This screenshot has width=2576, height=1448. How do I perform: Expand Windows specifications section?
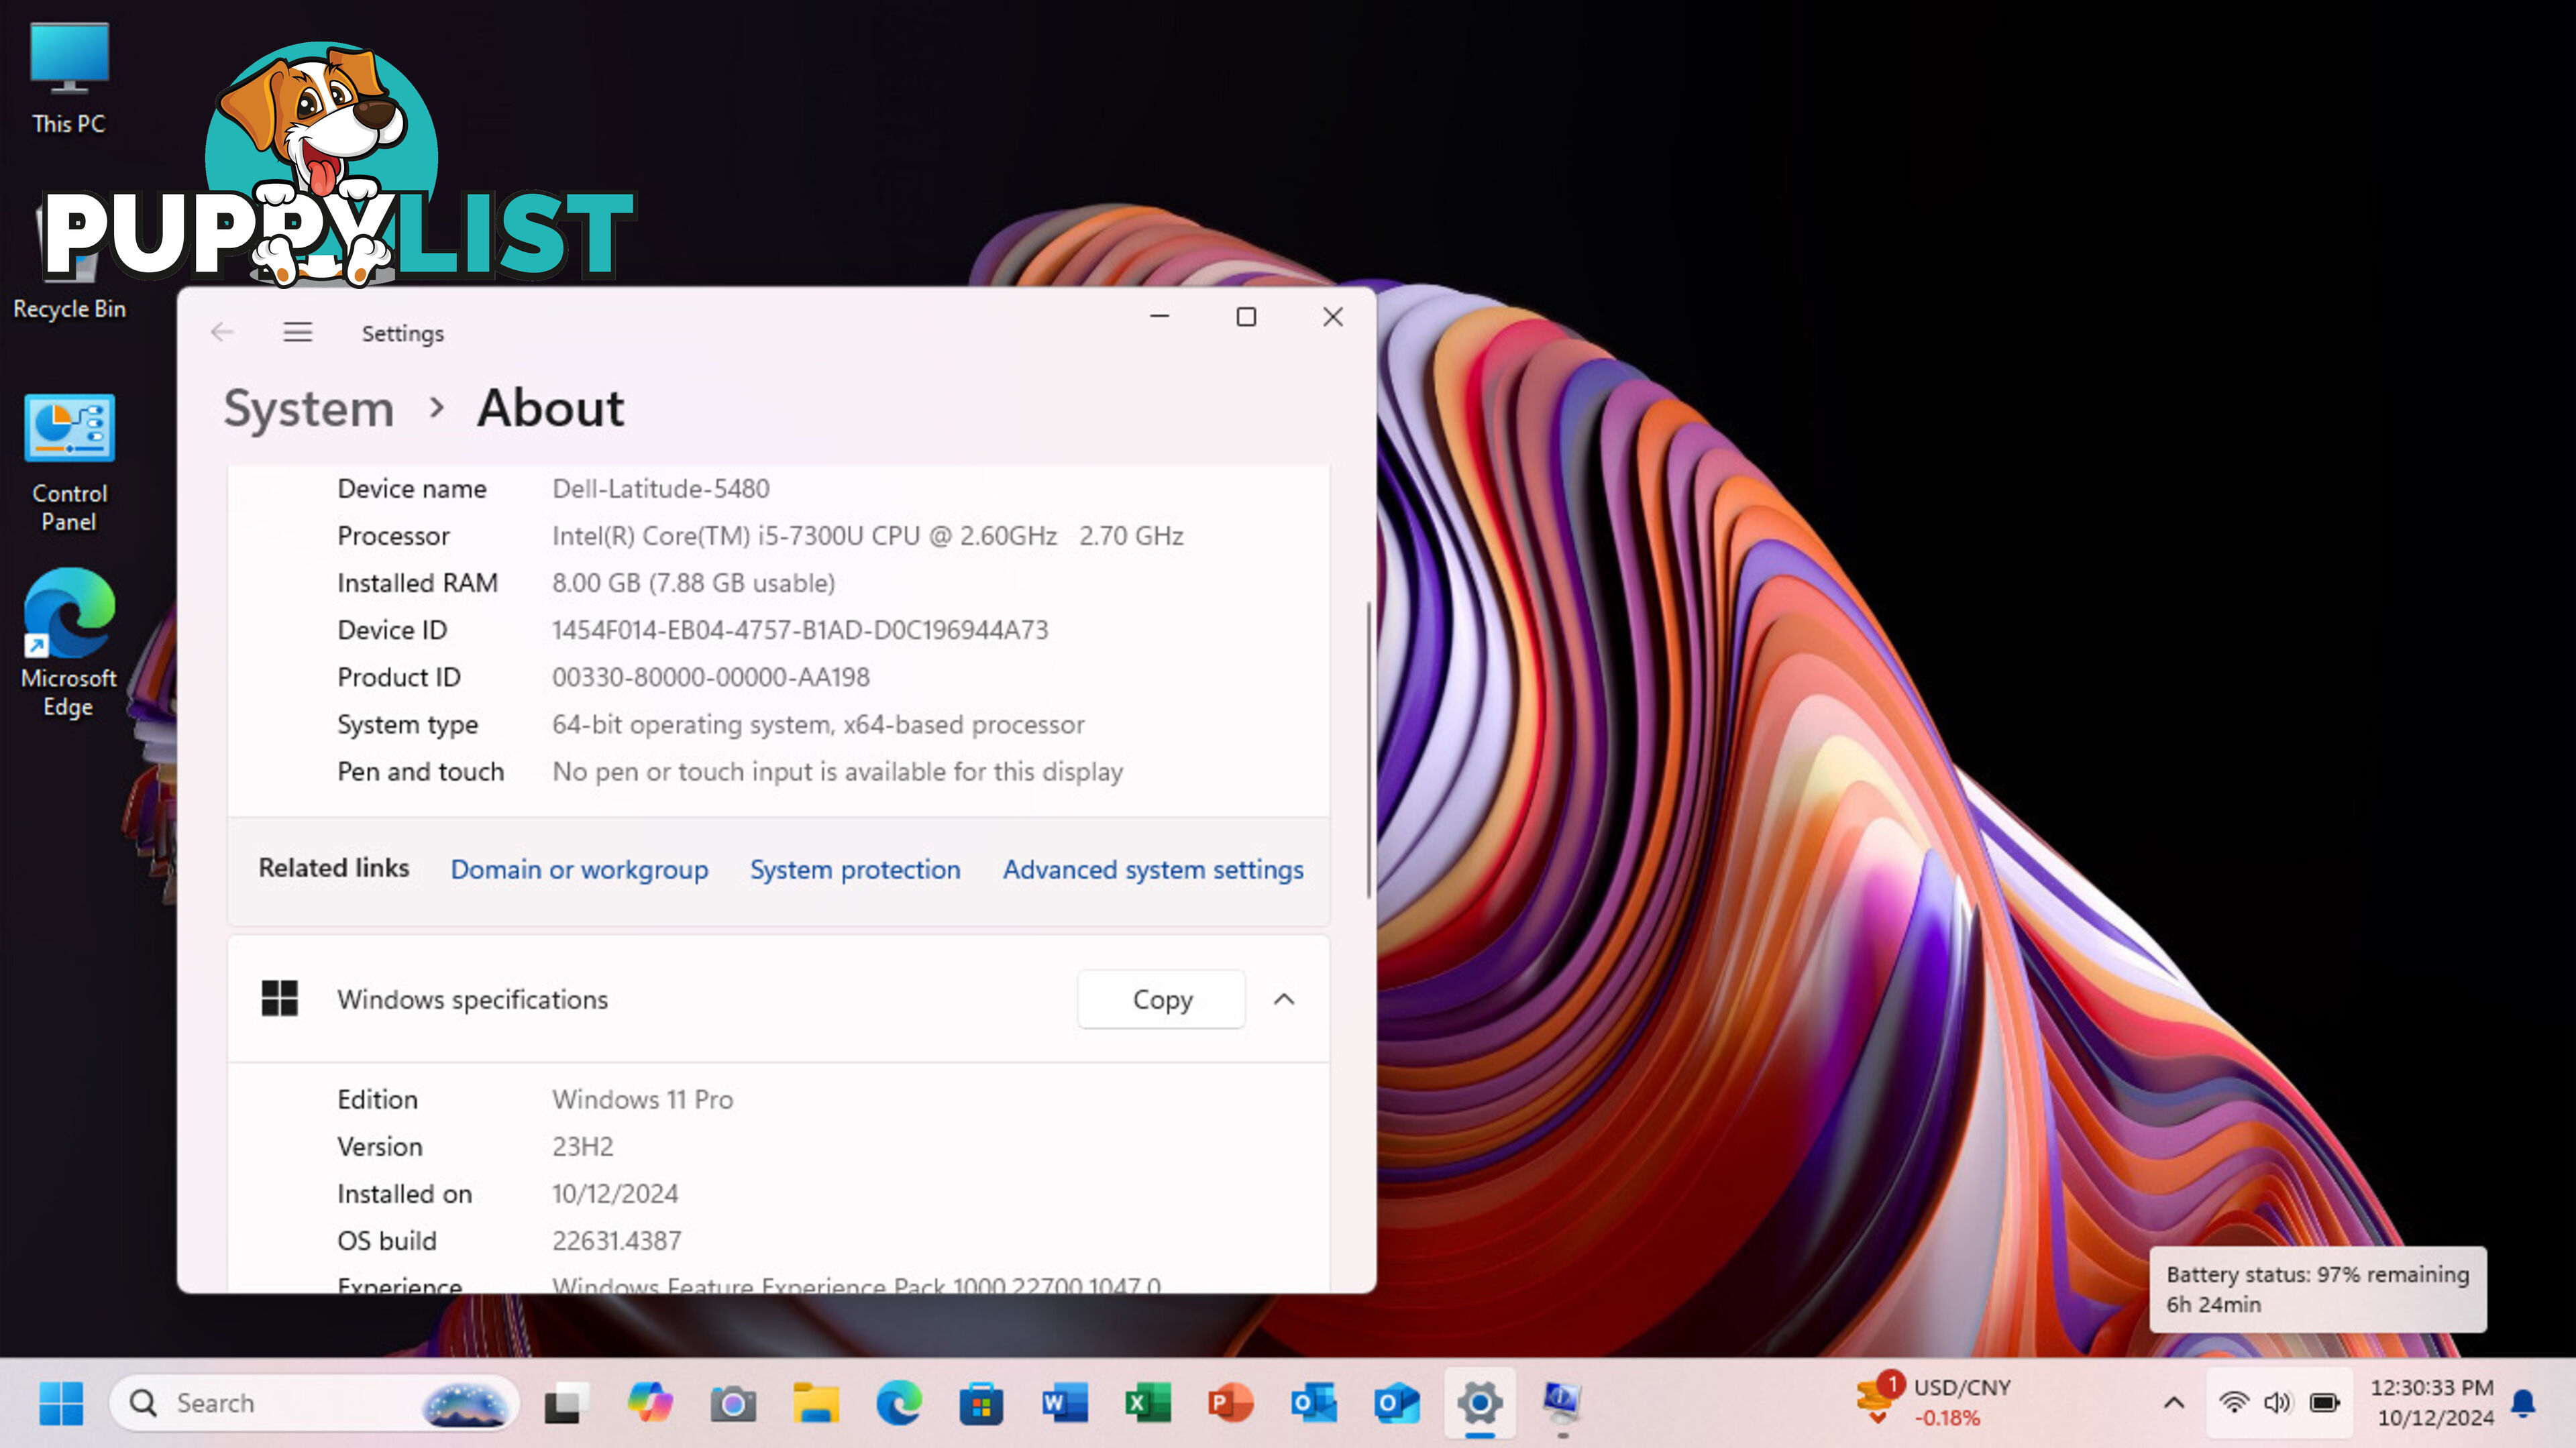coord(1285,999)
